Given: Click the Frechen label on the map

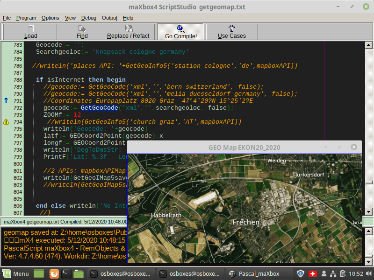Looking at the screenshot, I should [x=246, y=222].
